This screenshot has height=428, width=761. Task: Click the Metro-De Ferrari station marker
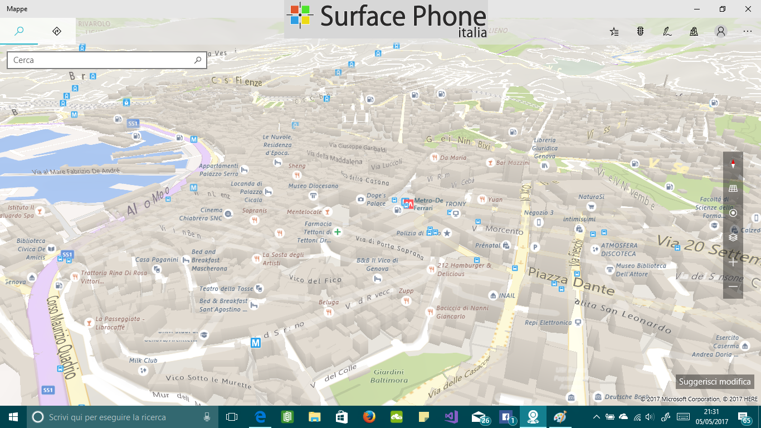(408, 203)
